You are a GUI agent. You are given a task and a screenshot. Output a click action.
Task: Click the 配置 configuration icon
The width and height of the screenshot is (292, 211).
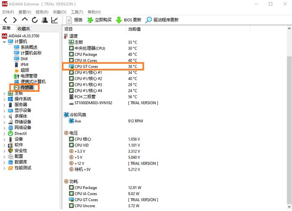[x=11, y=157]
